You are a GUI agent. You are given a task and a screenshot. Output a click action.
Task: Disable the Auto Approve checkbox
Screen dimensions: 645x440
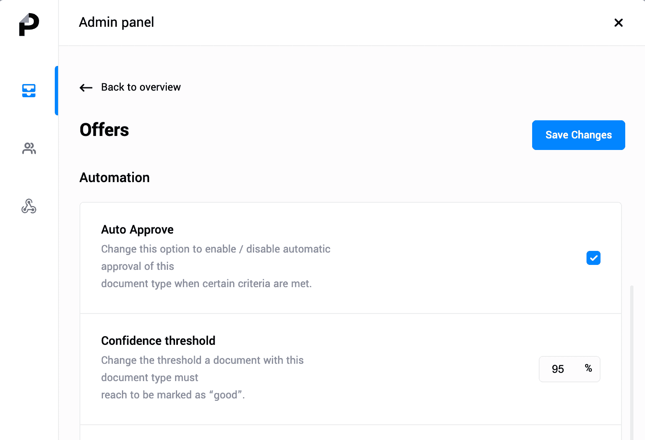click(593, 258)
